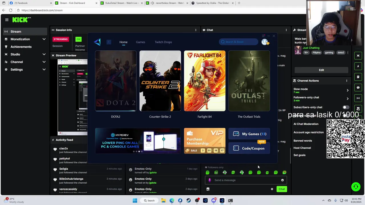Viewport: 365px width, 205px height.
Task: Expand the Settings sidebar section
Action: coord(44,69)
